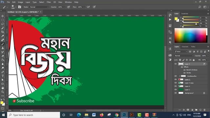Open the layer Fill dropdown arrow
The width and height of the screenshot is (210, 118).
click(x=208, y=60)
